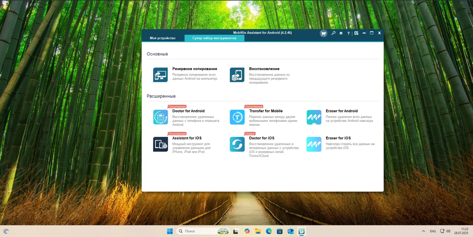Viewport: 473px width, 237px height.
Task: Click description 'Перенос данных между двумя мобильными телефонами'
Action: coord(273,121)
